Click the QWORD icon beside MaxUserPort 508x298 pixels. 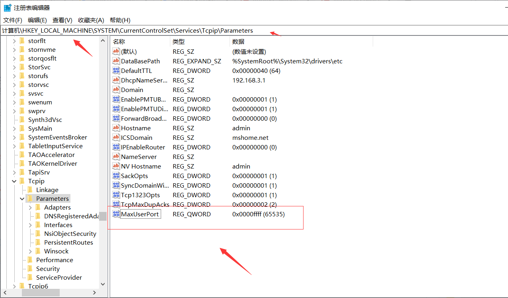(x=116, y=214)
